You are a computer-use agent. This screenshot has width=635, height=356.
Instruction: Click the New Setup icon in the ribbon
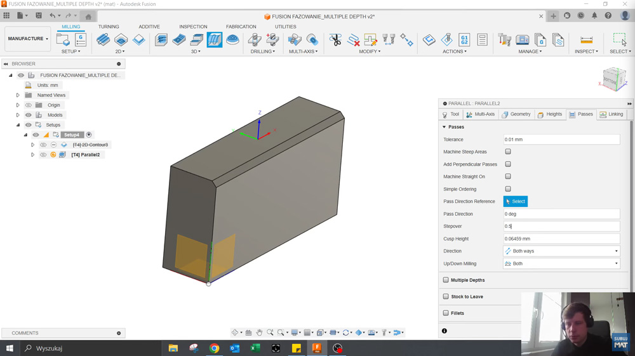tap(63, 39)
